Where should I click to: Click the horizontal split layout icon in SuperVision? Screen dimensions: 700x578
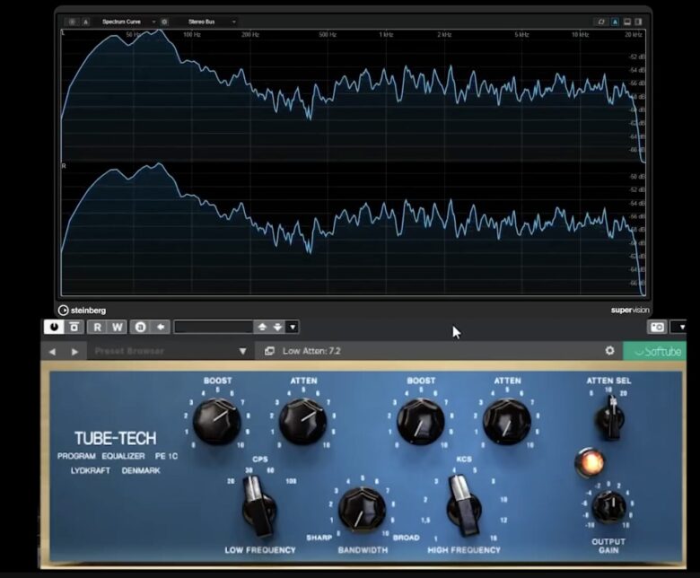(627, 22)
